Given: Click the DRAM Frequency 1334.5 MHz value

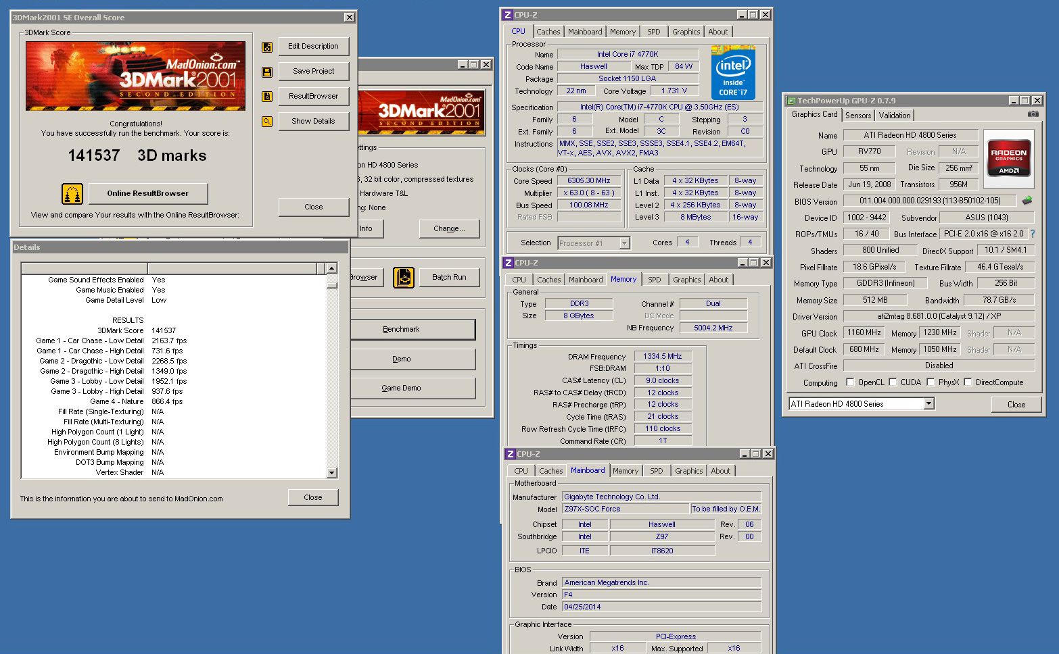Looking at the screenshot, I should [663, 357].
